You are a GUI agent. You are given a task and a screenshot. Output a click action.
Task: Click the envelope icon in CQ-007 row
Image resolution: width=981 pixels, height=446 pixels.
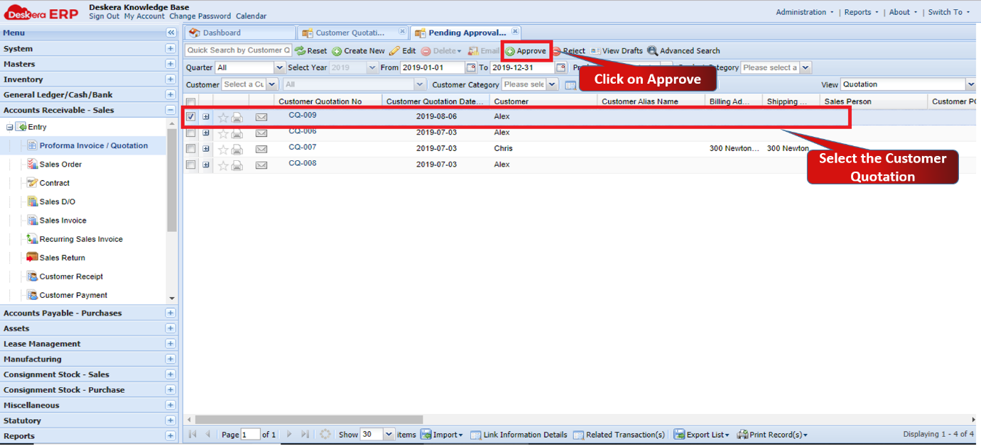click(x=261, y=149)
